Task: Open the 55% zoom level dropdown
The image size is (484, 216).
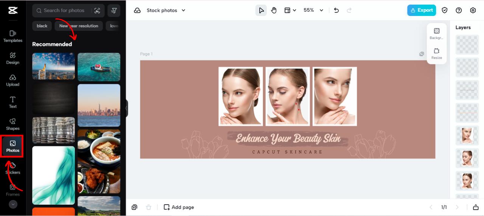Action: [x=313, y=11]
